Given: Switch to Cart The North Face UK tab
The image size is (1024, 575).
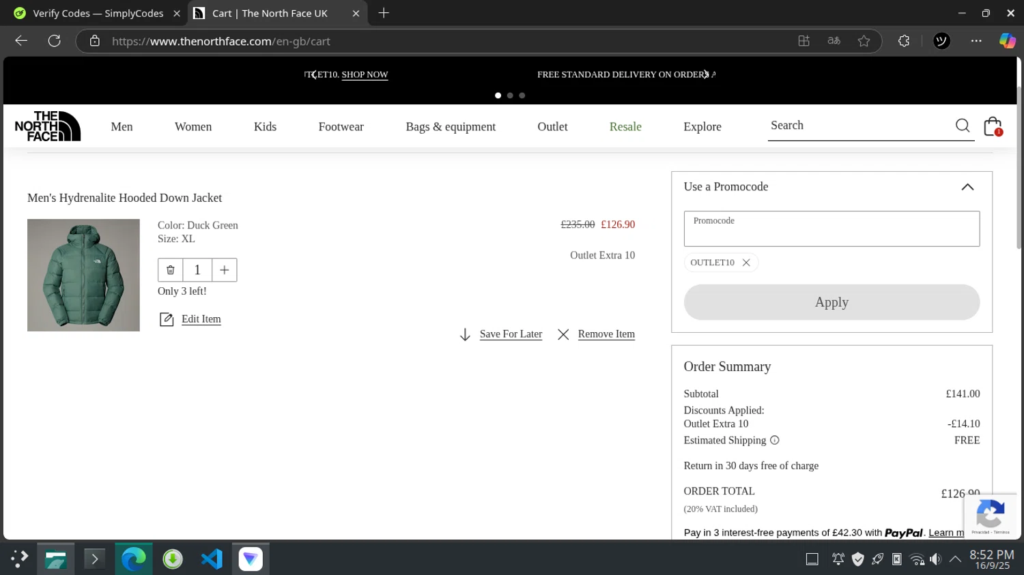Looking at the screenshot, I should [x=276, y=13].
